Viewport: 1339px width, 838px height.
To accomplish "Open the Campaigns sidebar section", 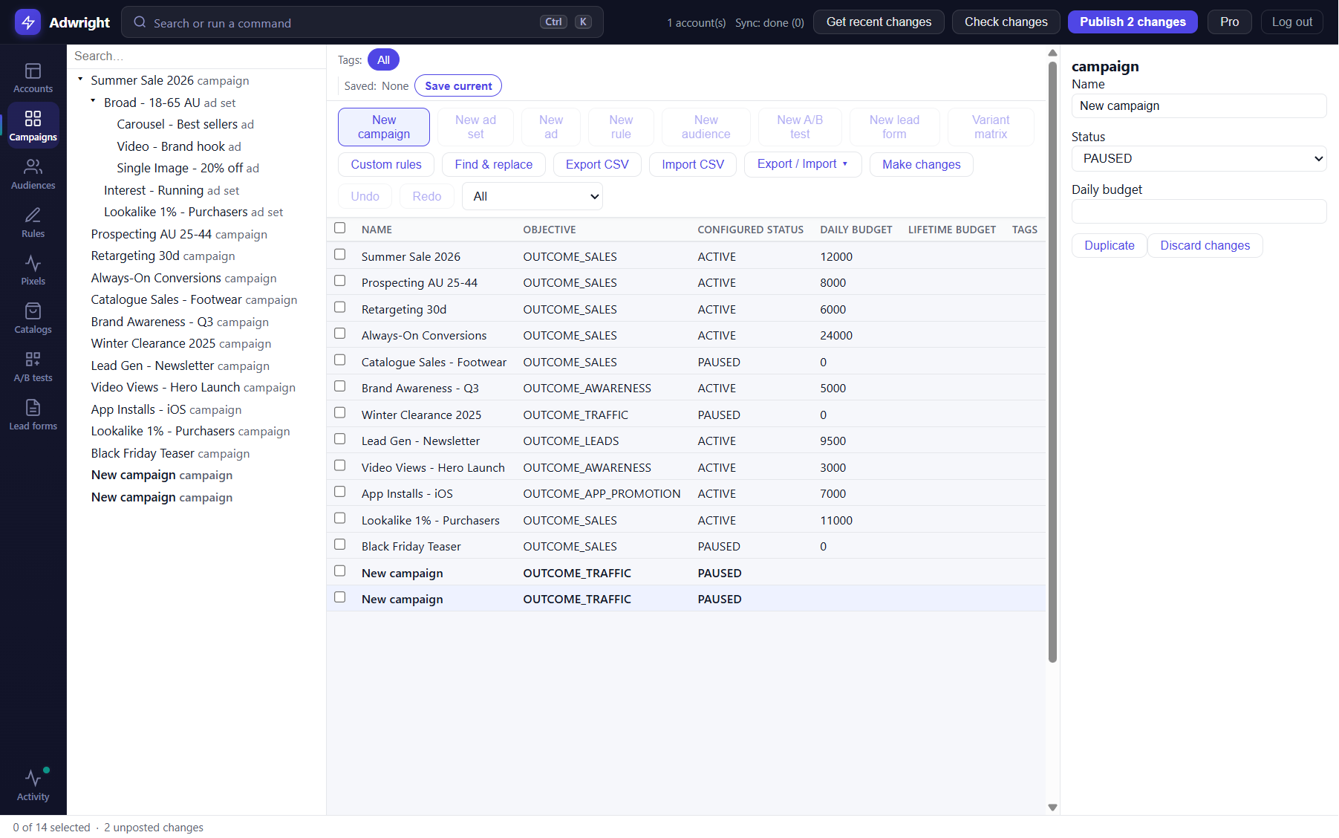I will (33, 126).
